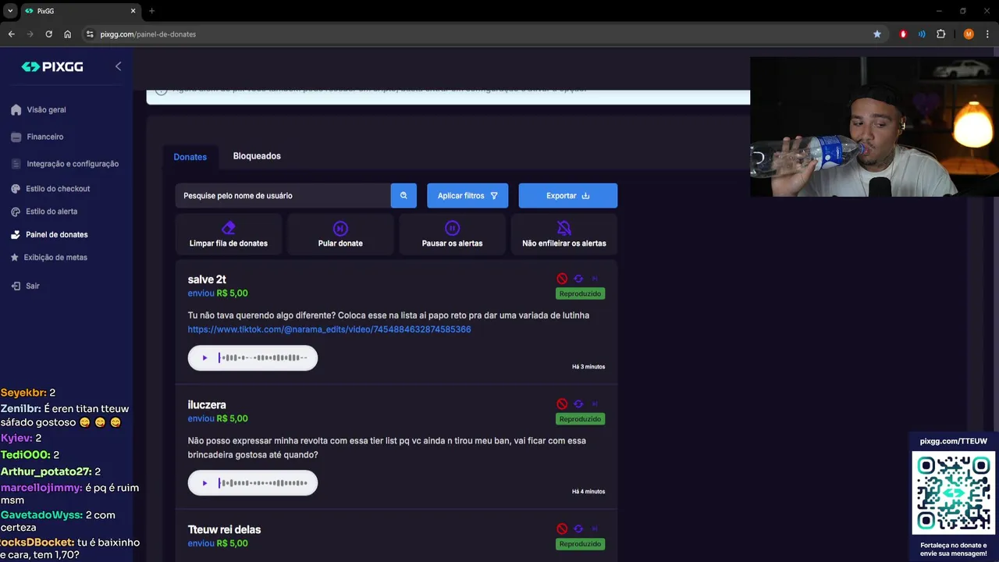Image resolution: width=999 pixels, height=562 pixels.
Task: Block user iluczera with red icon
Action: [x=562, y=404]
